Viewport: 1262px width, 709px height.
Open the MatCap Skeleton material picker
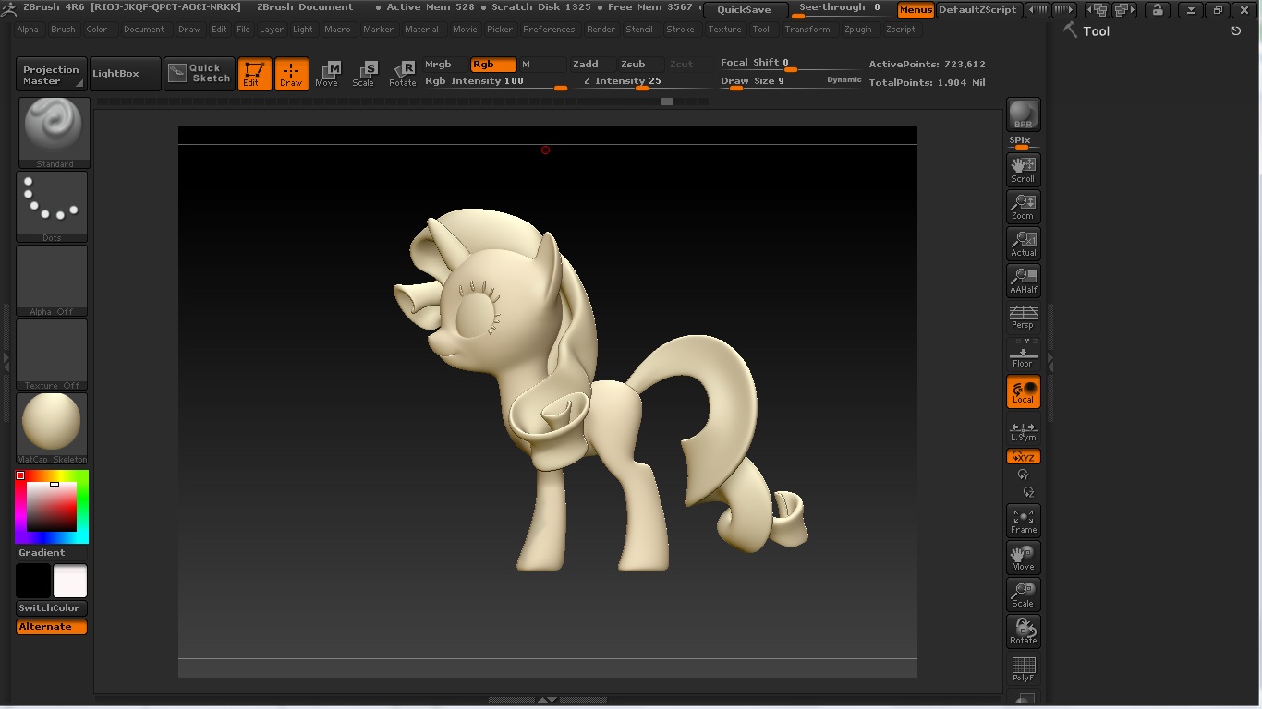[52, 428]
